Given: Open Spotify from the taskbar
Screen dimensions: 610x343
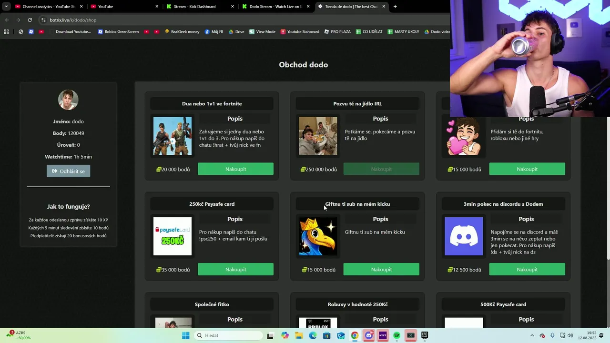Looking at the screenshot, I should (x=396, y=335).
